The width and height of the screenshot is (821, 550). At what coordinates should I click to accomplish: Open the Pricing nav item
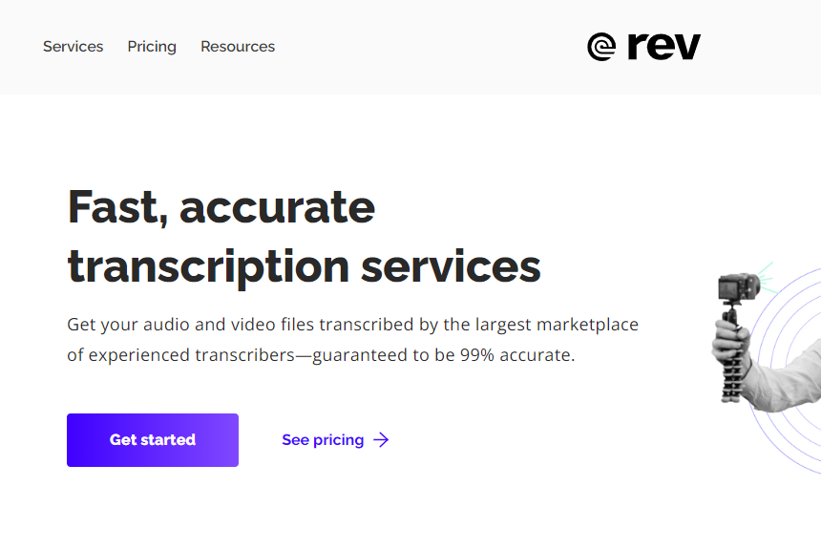tap(152, 47)
